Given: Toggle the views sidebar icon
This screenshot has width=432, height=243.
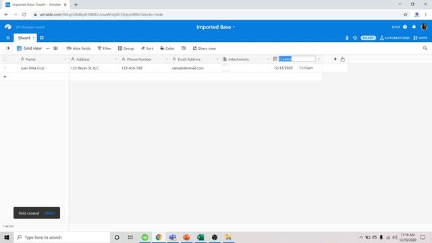Looking at the screenshot, I should point(7,48).
